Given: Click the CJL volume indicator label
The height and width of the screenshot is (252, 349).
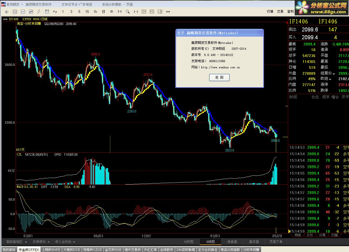Looking at the screenshot, I should click(19, 155).
